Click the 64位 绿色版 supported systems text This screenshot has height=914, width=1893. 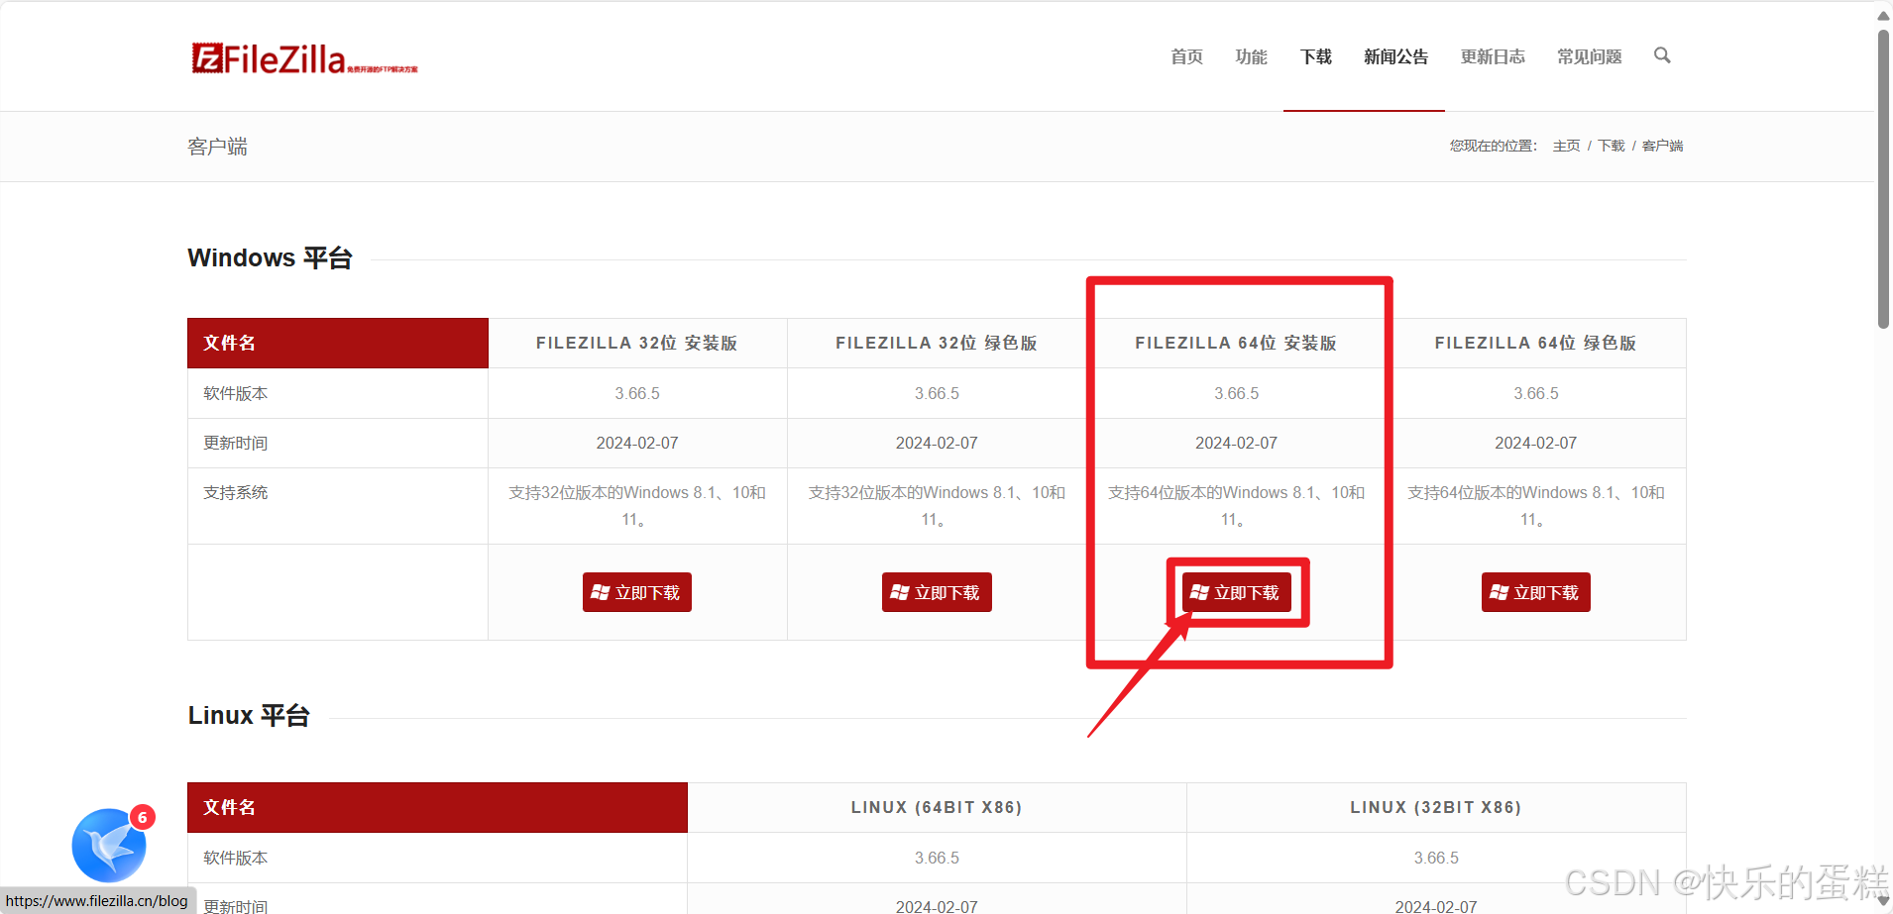pos(1536,506)
